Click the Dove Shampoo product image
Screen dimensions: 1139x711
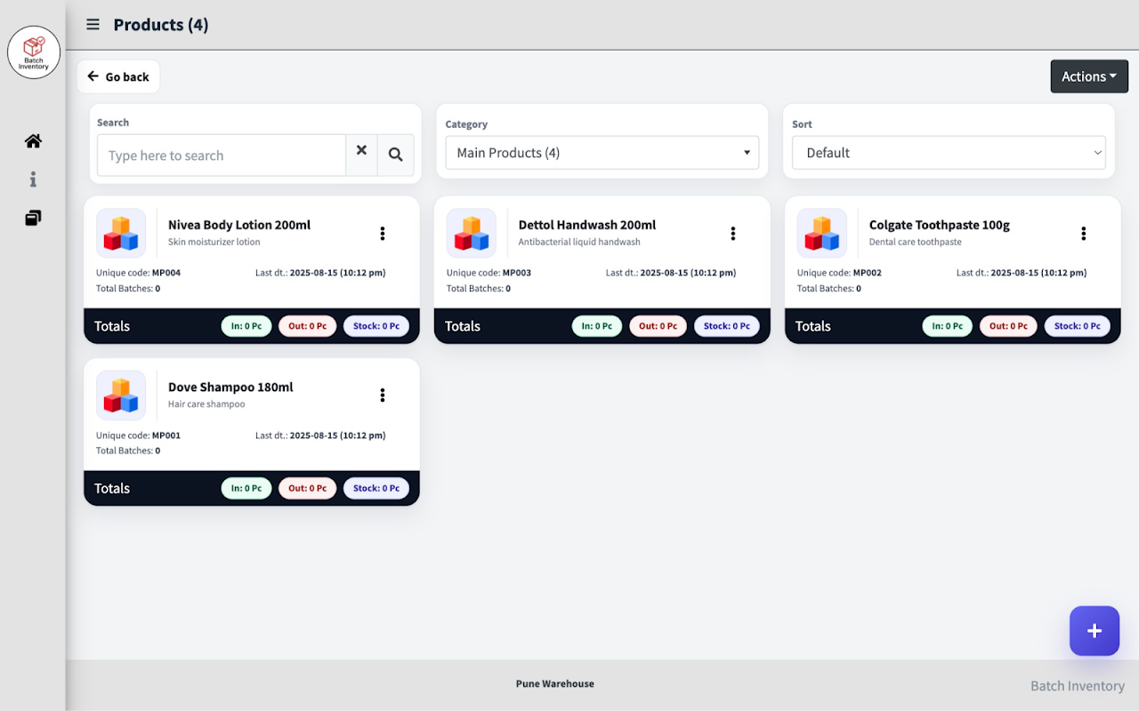[121, 395]
